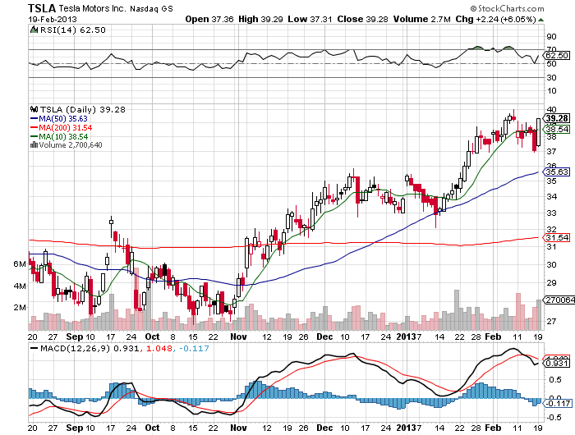Click the 2013 label on price chart axis

tap(407, 337)
